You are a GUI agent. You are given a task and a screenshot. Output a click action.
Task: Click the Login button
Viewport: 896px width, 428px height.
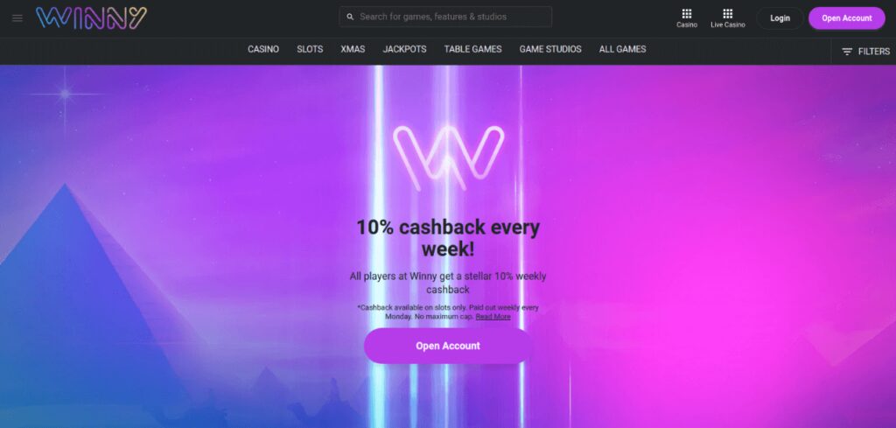780,18
